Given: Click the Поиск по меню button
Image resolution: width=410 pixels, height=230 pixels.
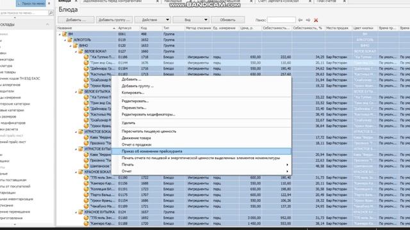Looking at the screenshot, I should 31,3.
